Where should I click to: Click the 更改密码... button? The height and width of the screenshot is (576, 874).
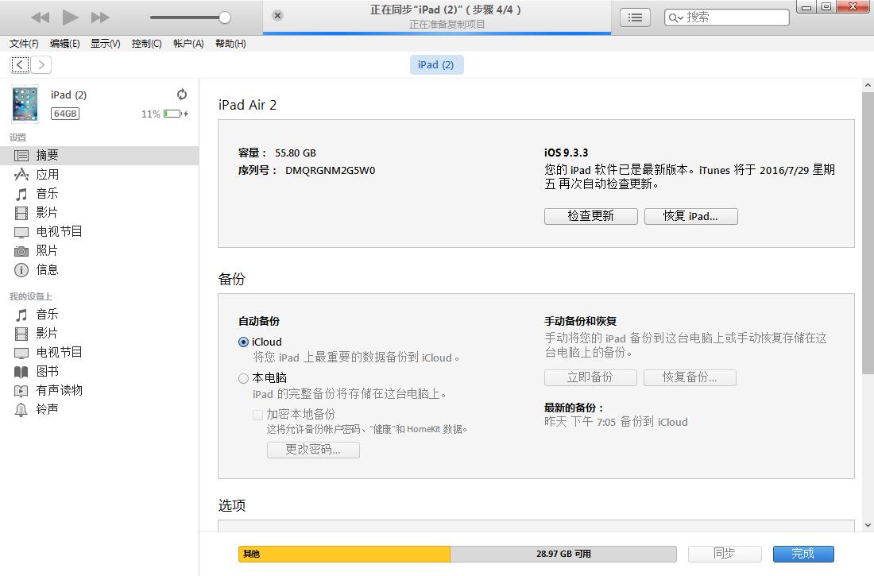tap(313, 450)
